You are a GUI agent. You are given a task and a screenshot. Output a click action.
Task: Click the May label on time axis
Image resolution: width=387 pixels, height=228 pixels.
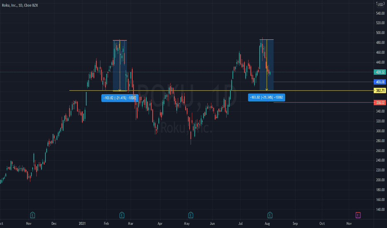[x=187, y=223]
